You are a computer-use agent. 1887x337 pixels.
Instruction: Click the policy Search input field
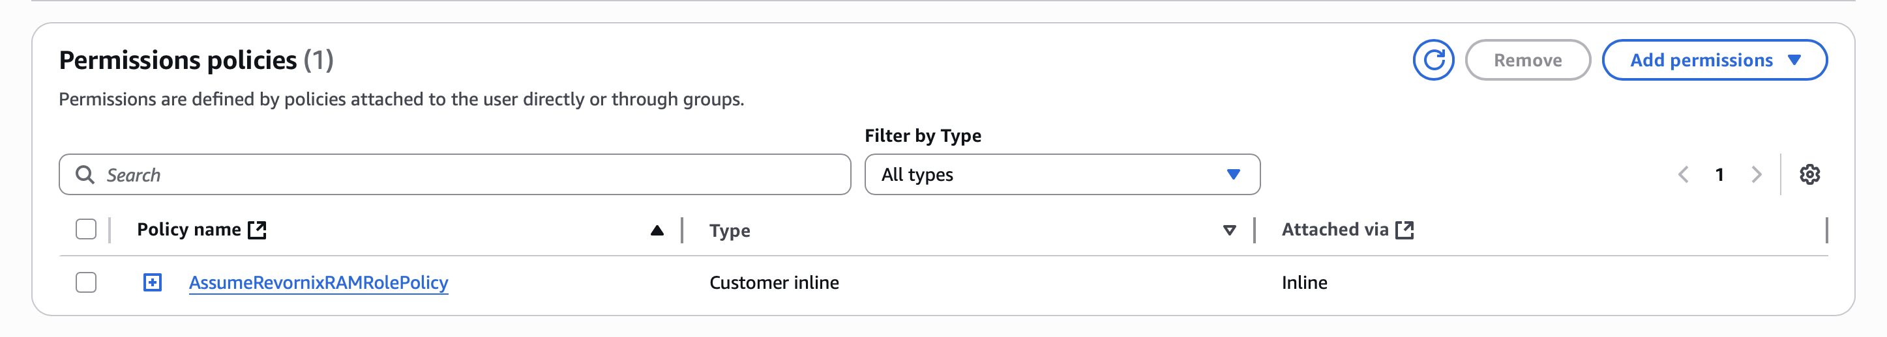click(469, 175)
